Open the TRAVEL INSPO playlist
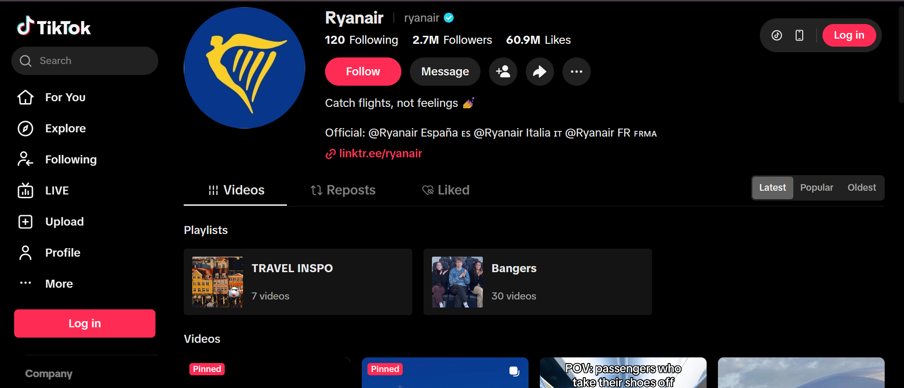This screenshot has height=388, width=904. tap(298, 282)
